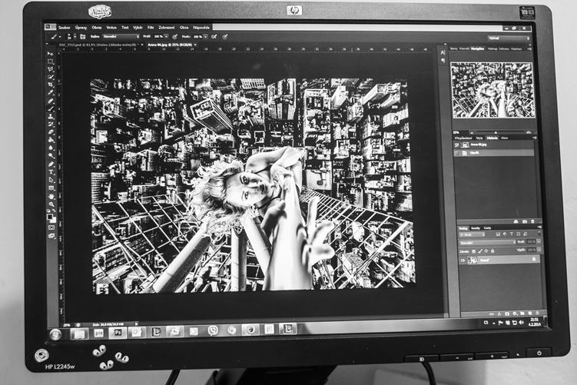This screenshot has width=577, height=385.
Task: Select the Brush tool in toolbox
Action: [x=51, y=108]
